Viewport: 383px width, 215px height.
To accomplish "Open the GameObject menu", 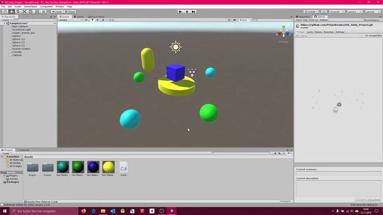I will click(31, 7).
